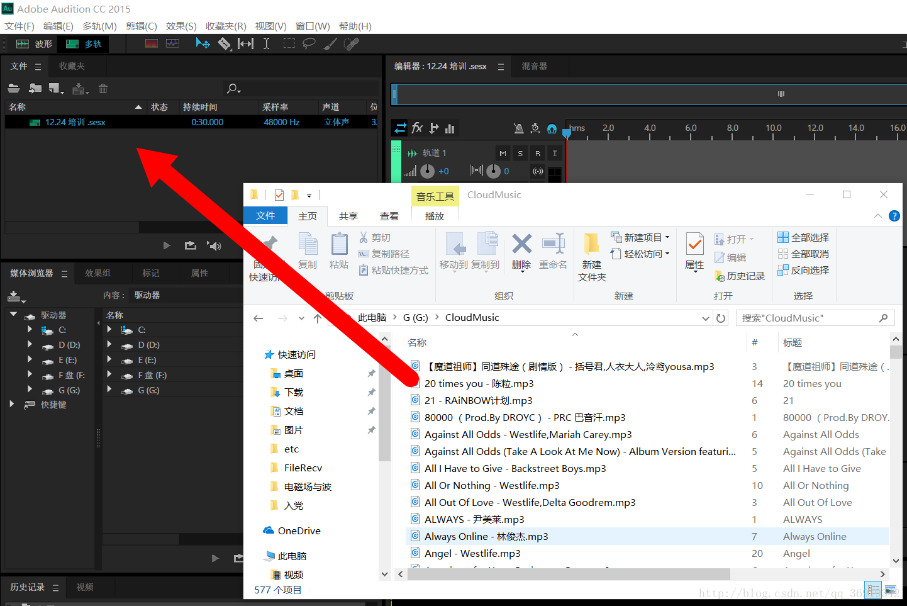Toggle auto-play speaker icon in Files panel
The width and height of the screenshot is (907, 606).
[x=214, y=245]
